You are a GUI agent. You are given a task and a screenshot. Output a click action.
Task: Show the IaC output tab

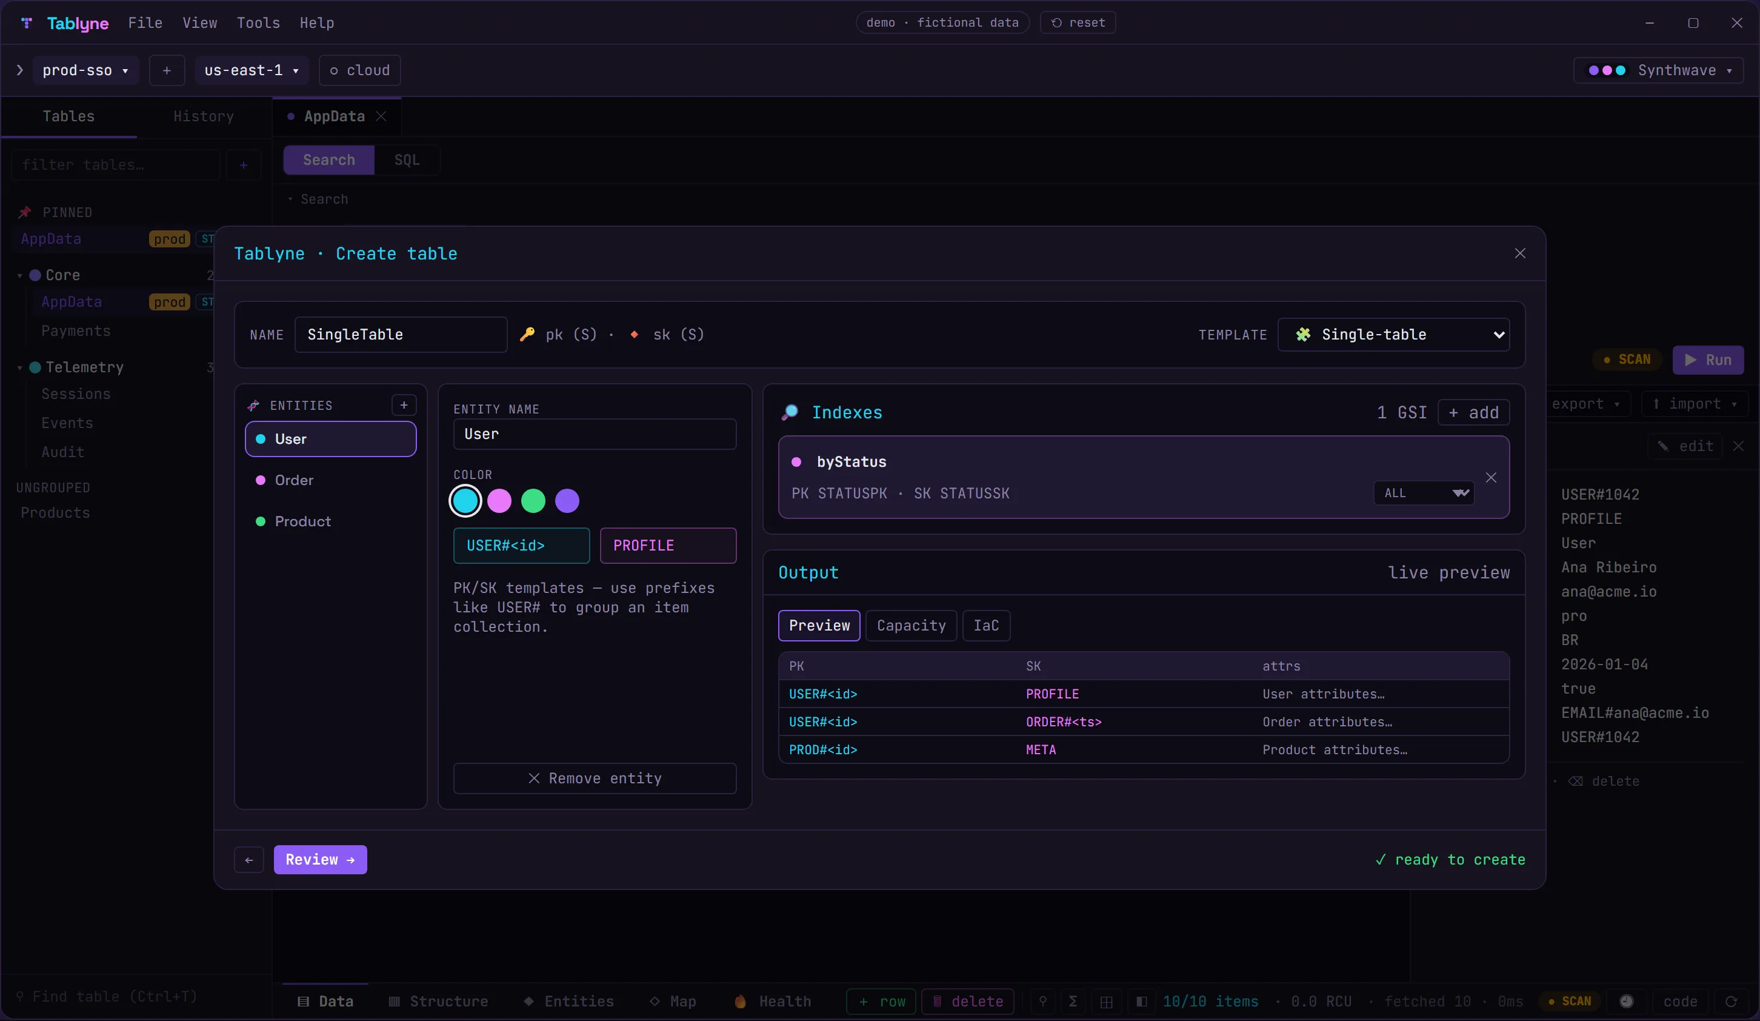click(x=986, y=626)
